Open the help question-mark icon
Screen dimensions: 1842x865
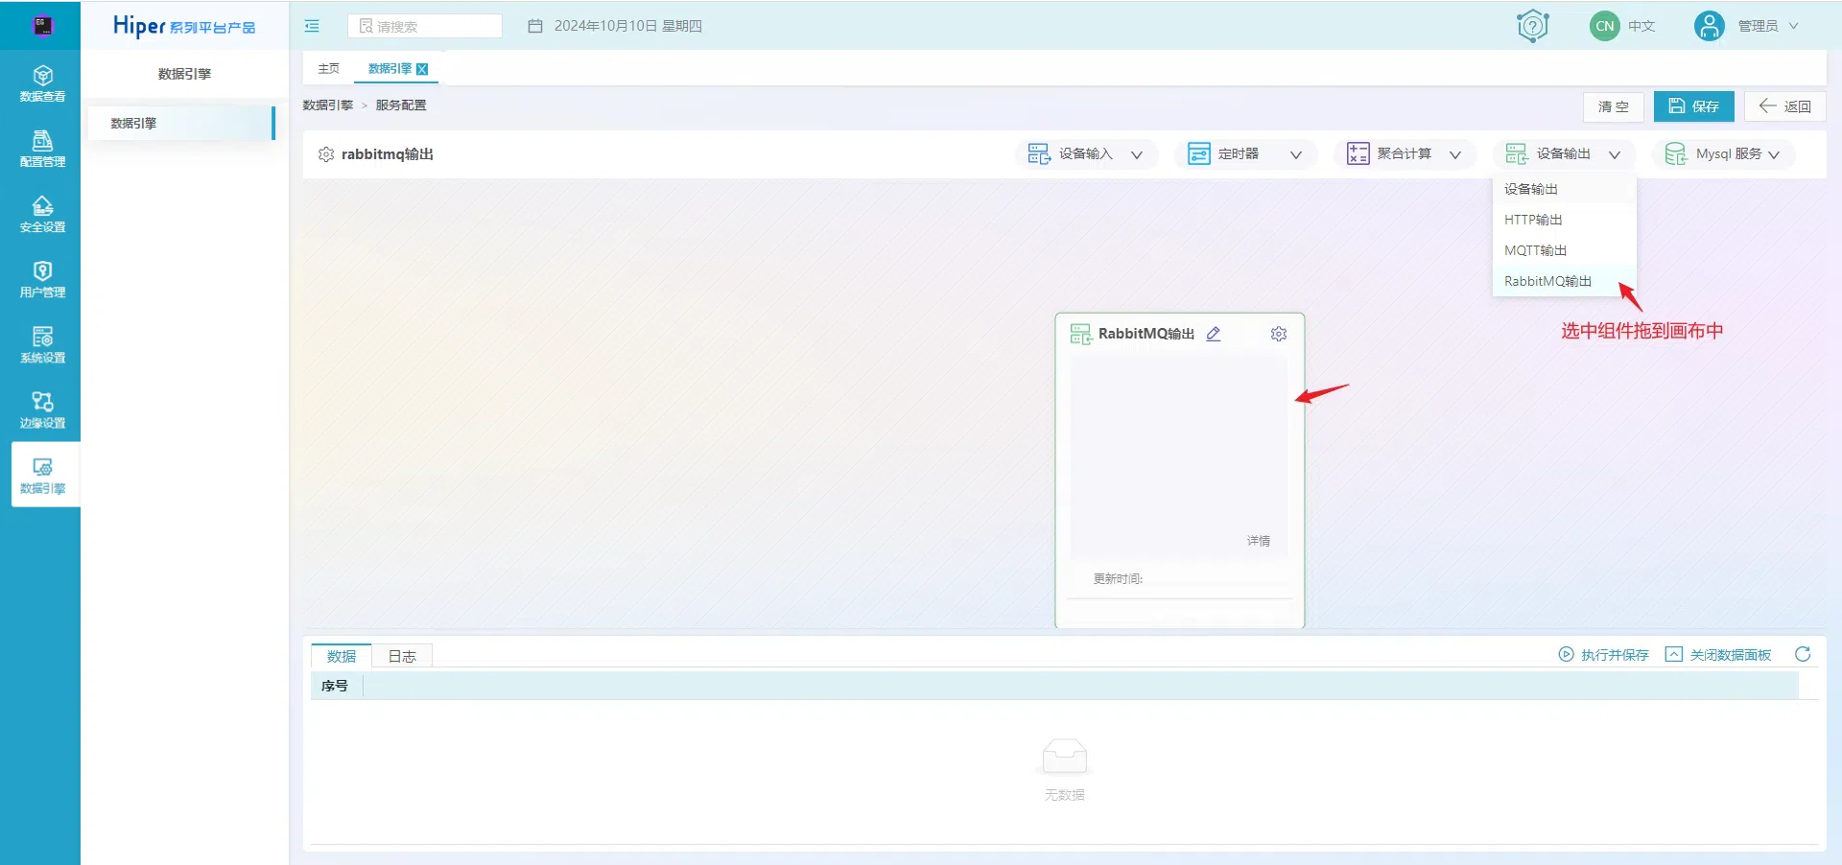(1533, 26)
